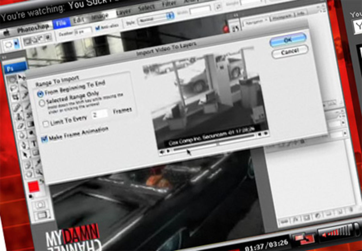The width and height of the screenshot is (362, 251).
Task: Select the Healing Brush tool
Action: point(17,108)
